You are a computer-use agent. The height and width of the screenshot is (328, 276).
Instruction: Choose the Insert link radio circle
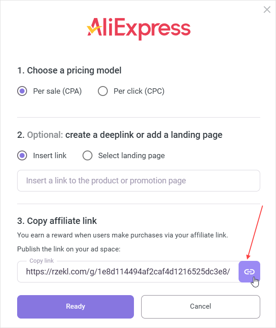point(22,155)
